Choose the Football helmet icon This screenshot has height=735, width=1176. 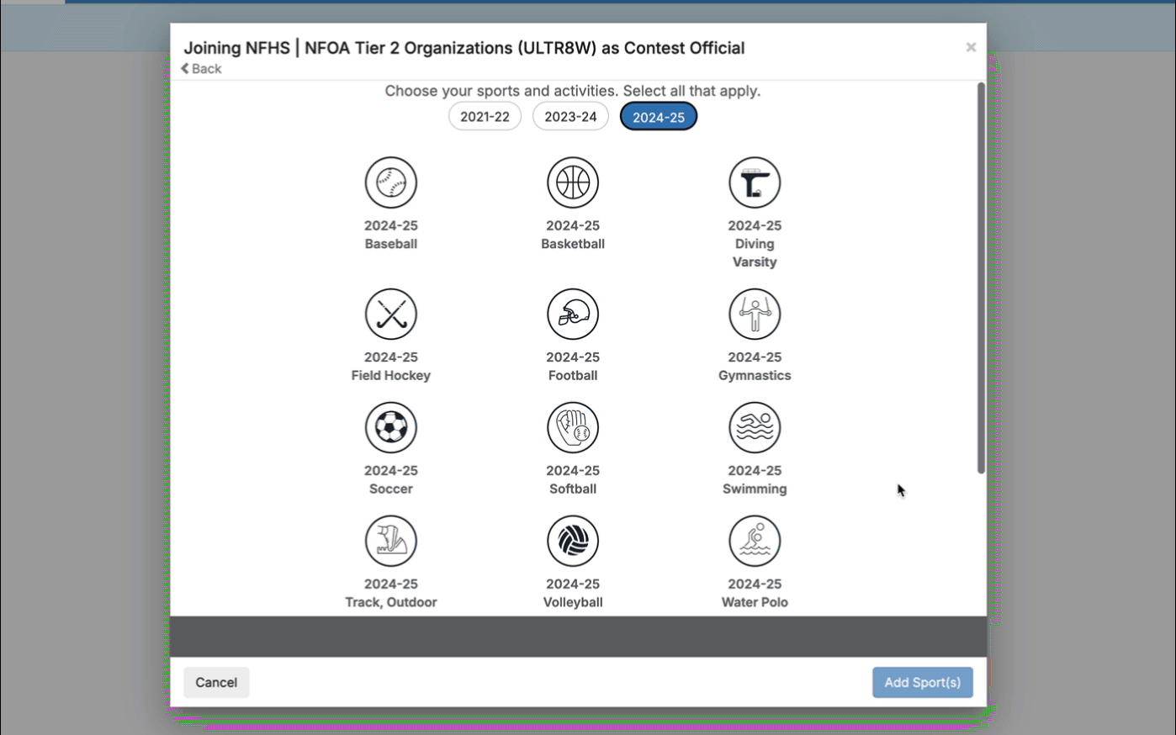click(x=572, y=315)
